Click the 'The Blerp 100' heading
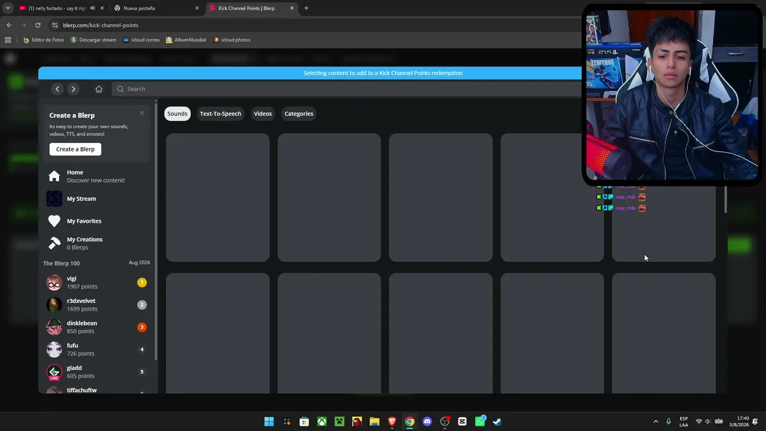Image resolution: width=766 pixels, height=431 pixels. [x=61, y=263]
